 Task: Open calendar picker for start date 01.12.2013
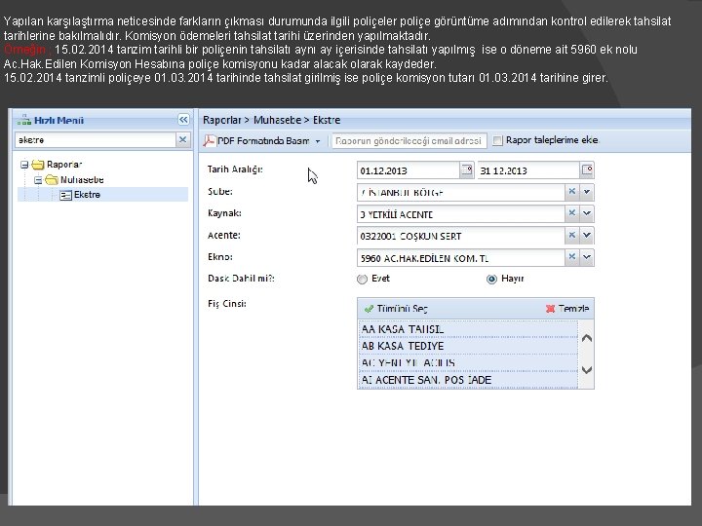(x=466, y=170)
